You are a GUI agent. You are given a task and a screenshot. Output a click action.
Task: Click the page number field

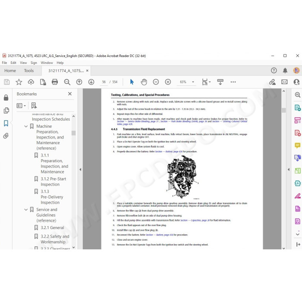tap(104, 82)
